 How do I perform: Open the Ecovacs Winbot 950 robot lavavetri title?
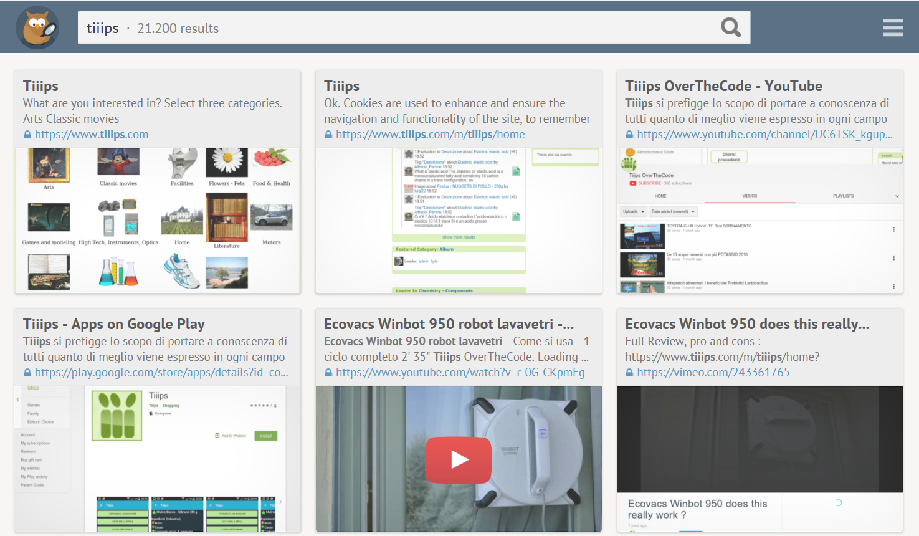coord(448,324)
